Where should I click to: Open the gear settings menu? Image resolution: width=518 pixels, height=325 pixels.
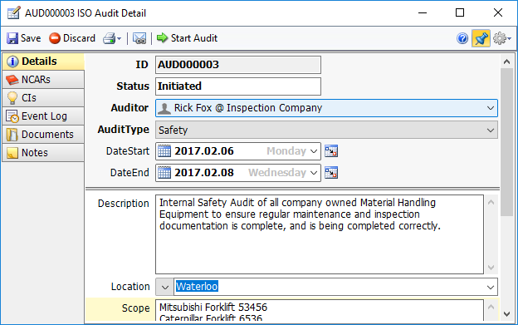coord(501,38)
